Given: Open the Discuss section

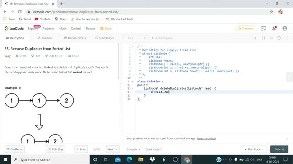Looking at the screenshot, I should [x=91, y=28].
